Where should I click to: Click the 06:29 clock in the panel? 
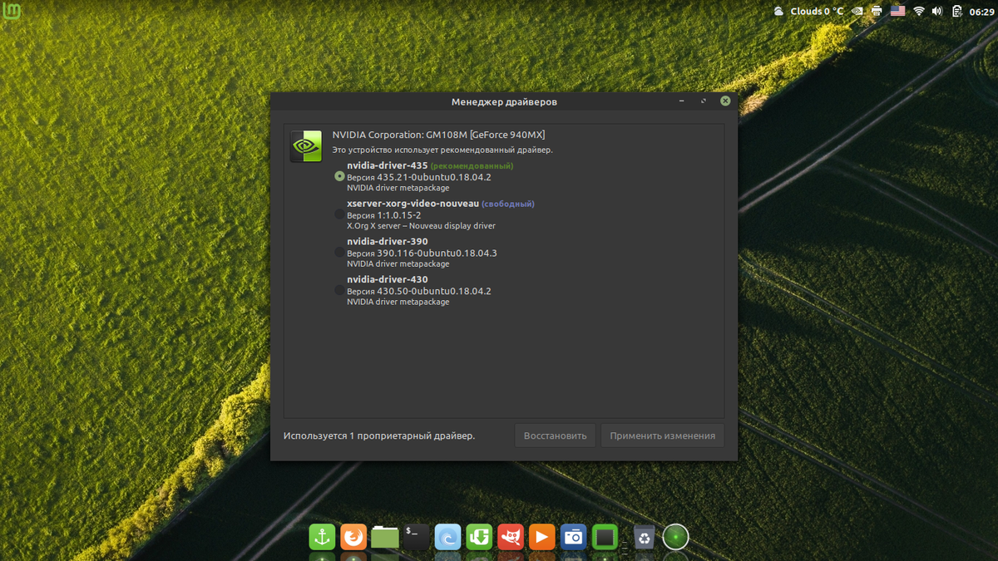coord(981,11)
